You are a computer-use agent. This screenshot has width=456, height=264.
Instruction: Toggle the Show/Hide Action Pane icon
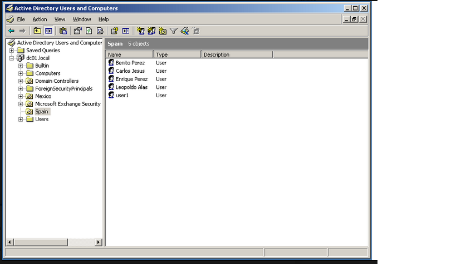[126, 31]
